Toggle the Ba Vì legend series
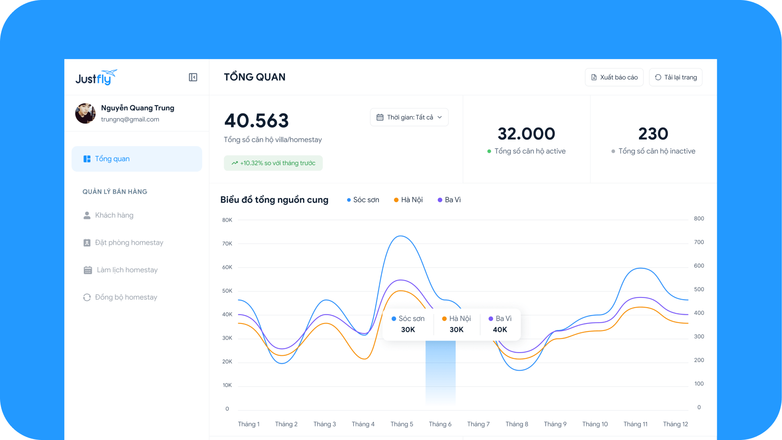The image size is (782, 440). pos(449,200)
